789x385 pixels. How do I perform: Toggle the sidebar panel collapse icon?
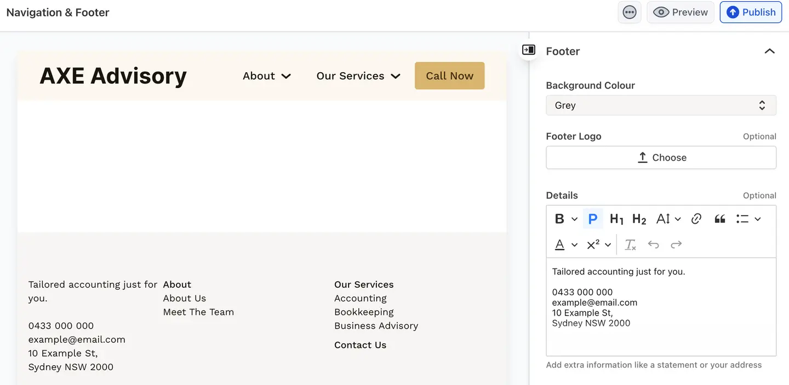pos(528,50)
